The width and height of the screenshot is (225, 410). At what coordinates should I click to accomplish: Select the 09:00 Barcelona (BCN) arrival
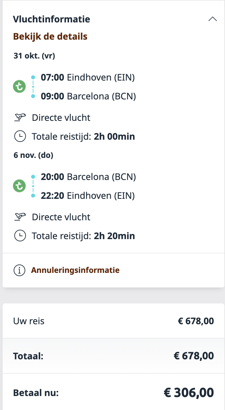(x=88, y=96)
